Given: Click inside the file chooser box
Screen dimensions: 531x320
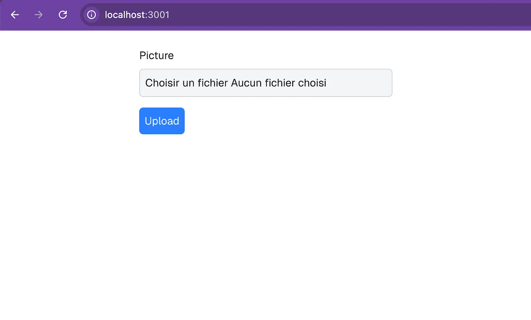Looking at the screenshot, I should pos(265,83).
